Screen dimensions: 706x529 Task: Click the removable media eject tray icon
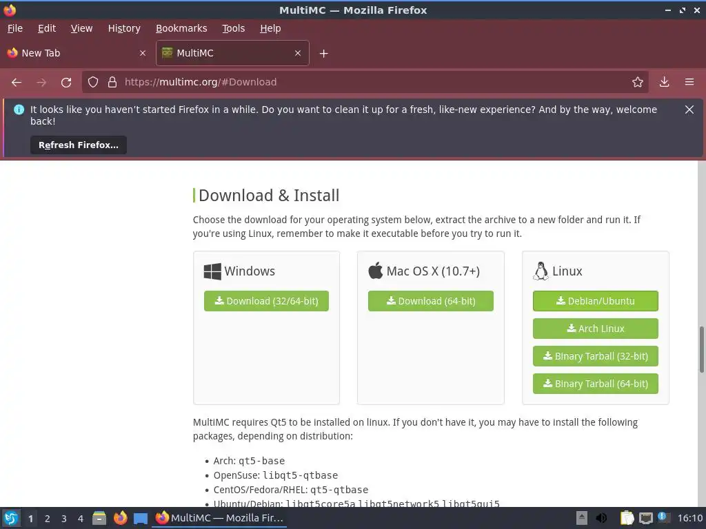point(582,518)
